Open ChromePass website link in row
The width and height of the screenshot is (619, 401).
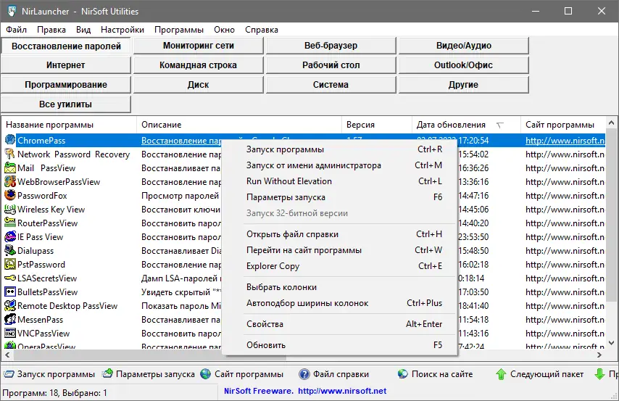tap(565, 140)
